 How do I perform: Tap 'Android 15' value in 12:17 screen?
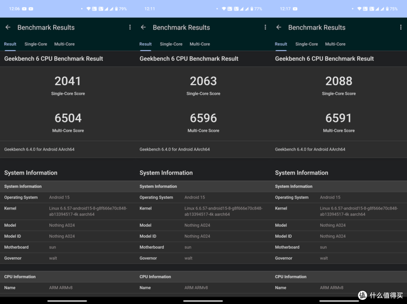[330, 197]
